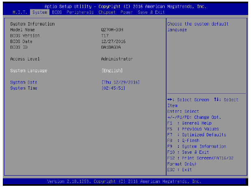The width and height of the screenshot is (251, 187).
Task: Click the F5 Previous Values hint
Action: (193, 129)
